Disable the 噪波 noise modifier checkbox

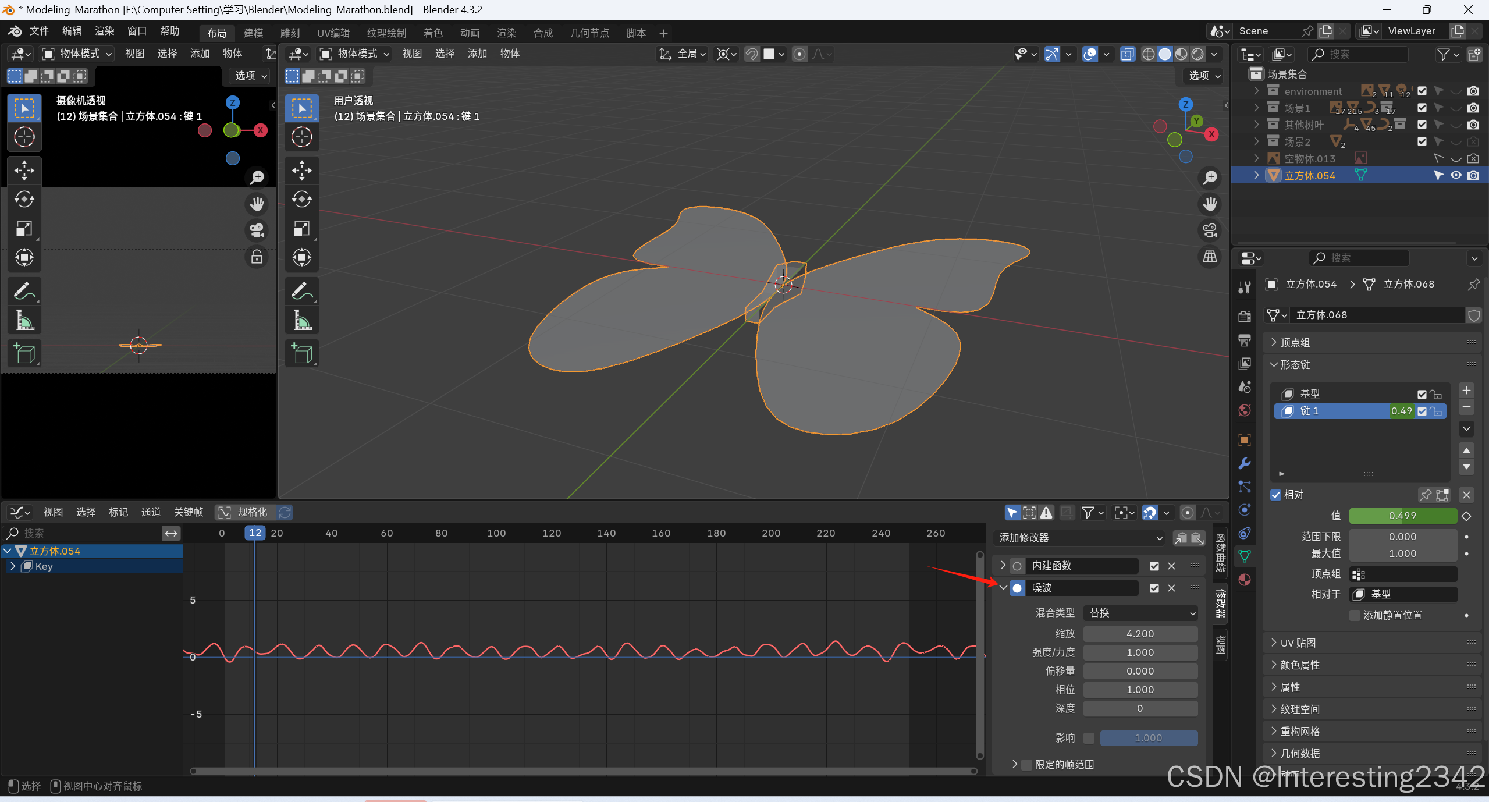click(1154, 588)
